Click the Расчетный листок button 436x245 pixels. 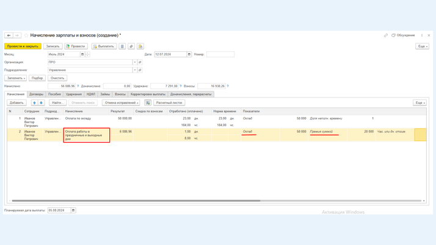click(x=169, y=103)
